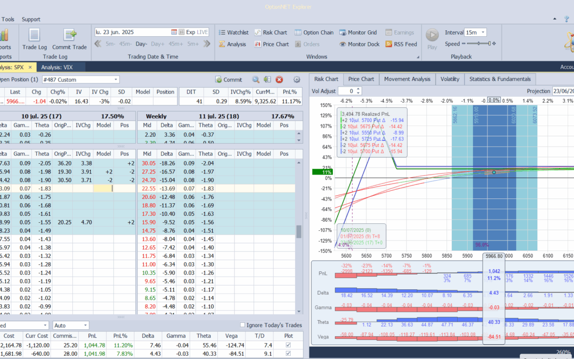The image size is (574, 359).
Task: Click the Vol Adjust value field
Action: (347, 91)
